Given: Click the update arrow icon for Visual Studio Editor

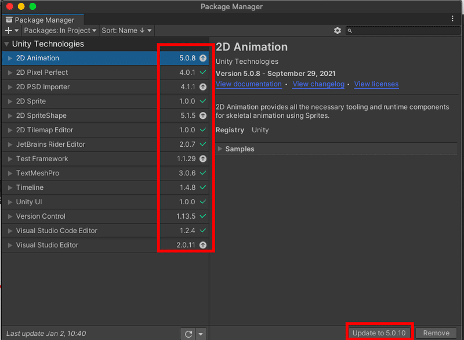Looking at the screenshot, I should [202, 245].
